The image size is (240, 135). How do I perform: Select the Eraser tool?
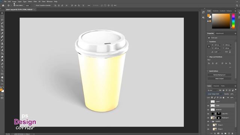click(2, 50)
